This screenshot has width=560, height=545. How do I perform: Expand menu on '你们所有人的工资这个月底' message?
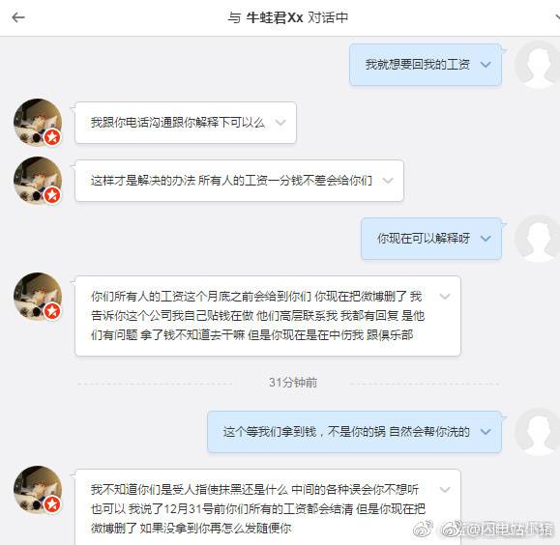point(445,297)
